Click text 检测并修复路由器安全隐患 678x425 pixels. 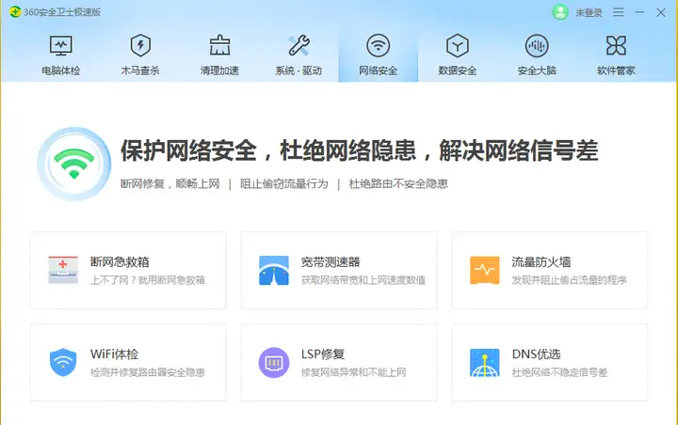(x=148, y=372)
